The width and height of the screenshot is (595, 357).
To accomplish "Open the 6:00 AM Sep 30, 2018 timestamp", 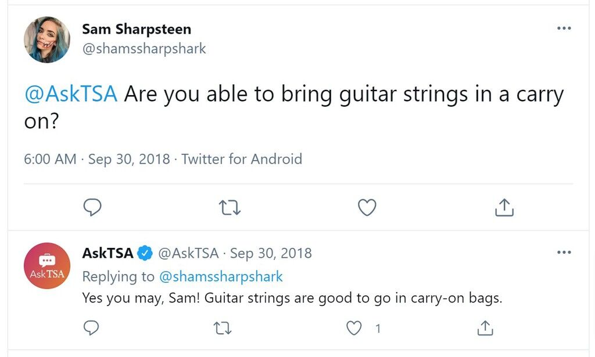I will 97,159.
